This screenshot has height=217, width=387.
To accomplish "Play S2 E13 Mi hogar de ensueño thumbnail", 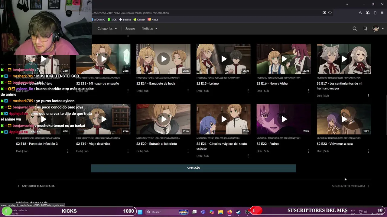I will point(103,59).
